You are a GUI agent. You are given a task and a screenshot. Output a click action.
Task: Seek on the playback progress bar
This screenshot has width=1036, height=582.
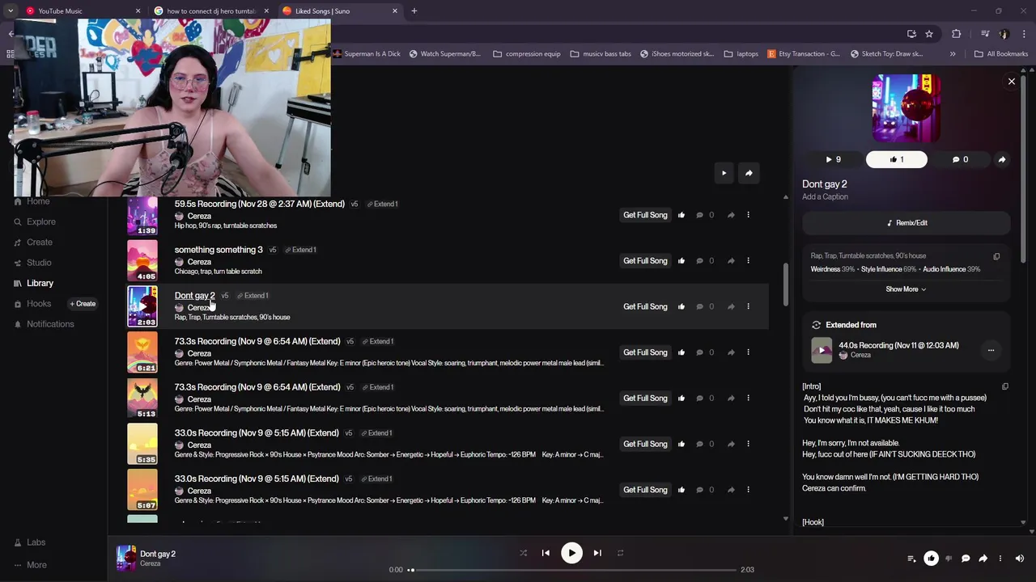click(x=573, y=570)
